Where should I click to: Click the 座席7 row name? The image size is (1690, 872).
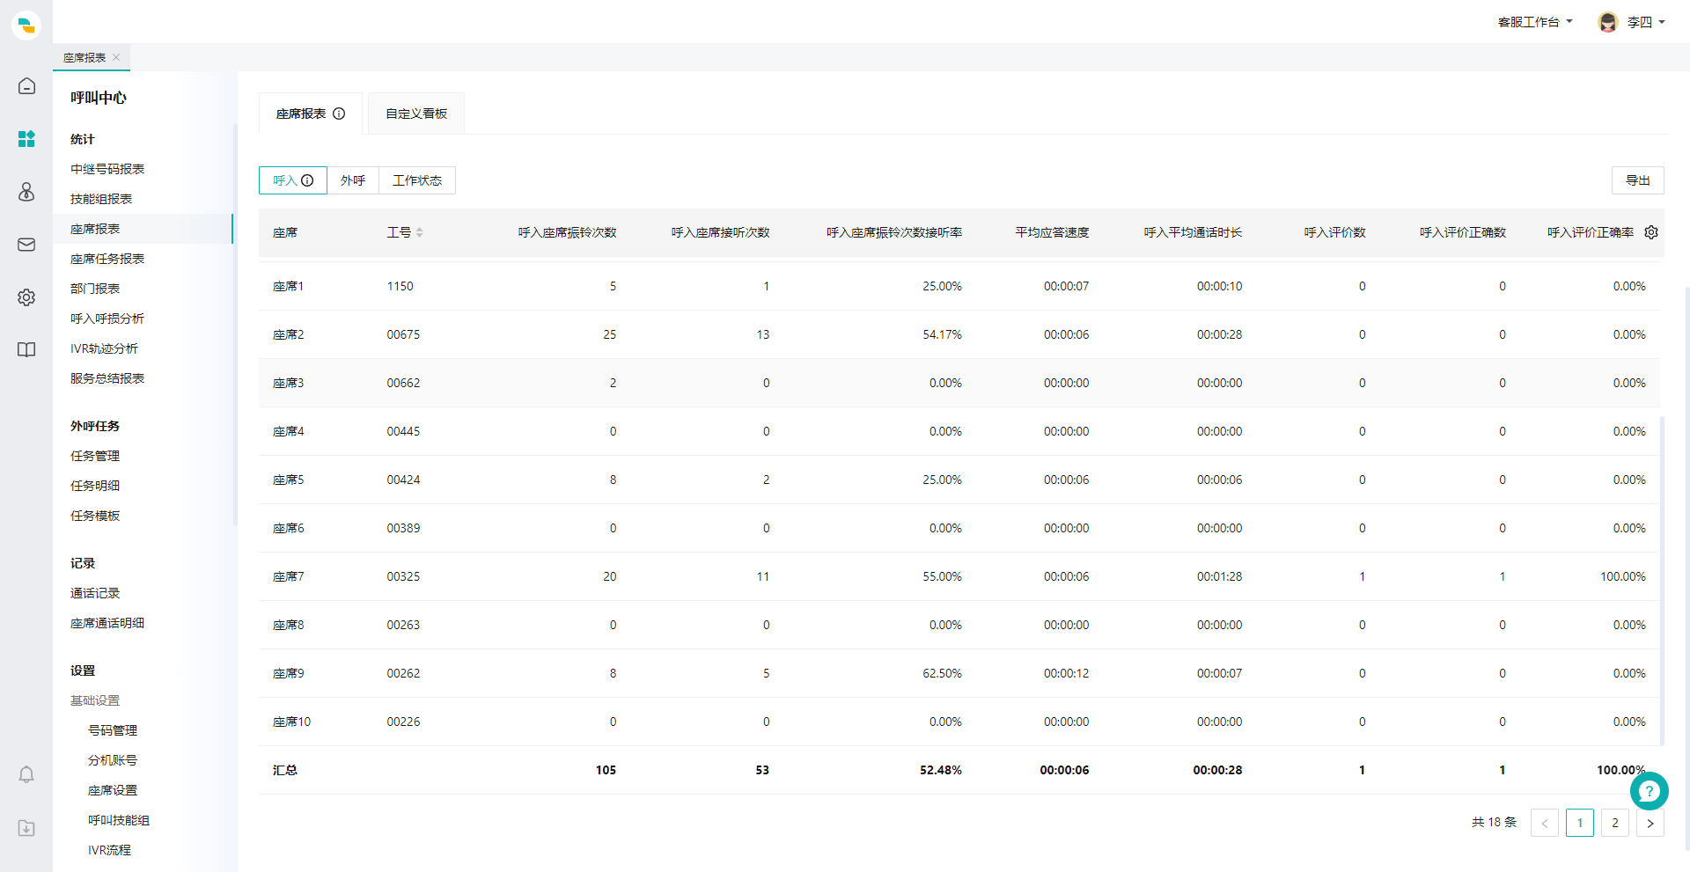(x=288, y=576)
